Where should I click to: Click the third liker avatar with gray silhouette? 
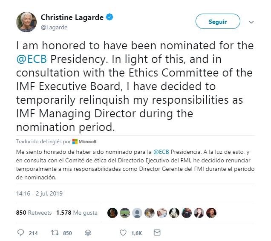[137, 213]
